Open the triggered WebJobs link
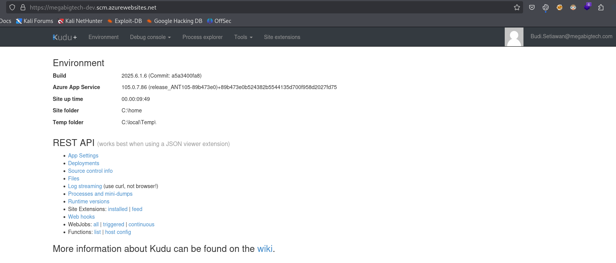 click(x=114, y=224)
